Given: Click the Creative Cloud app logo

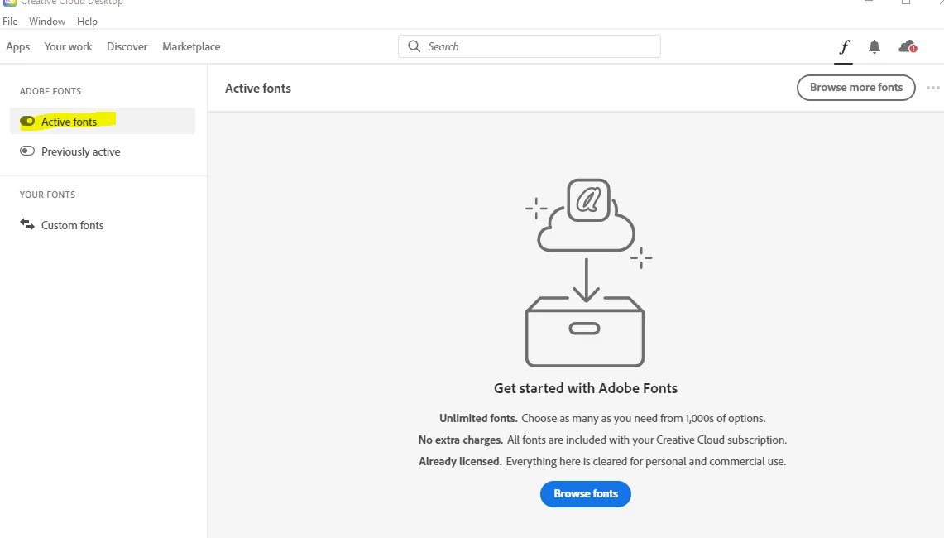Looking at the screenshot, I should point(10,2).
